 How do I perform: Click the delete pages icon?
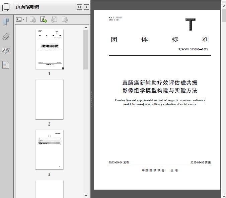pos(33,19)
